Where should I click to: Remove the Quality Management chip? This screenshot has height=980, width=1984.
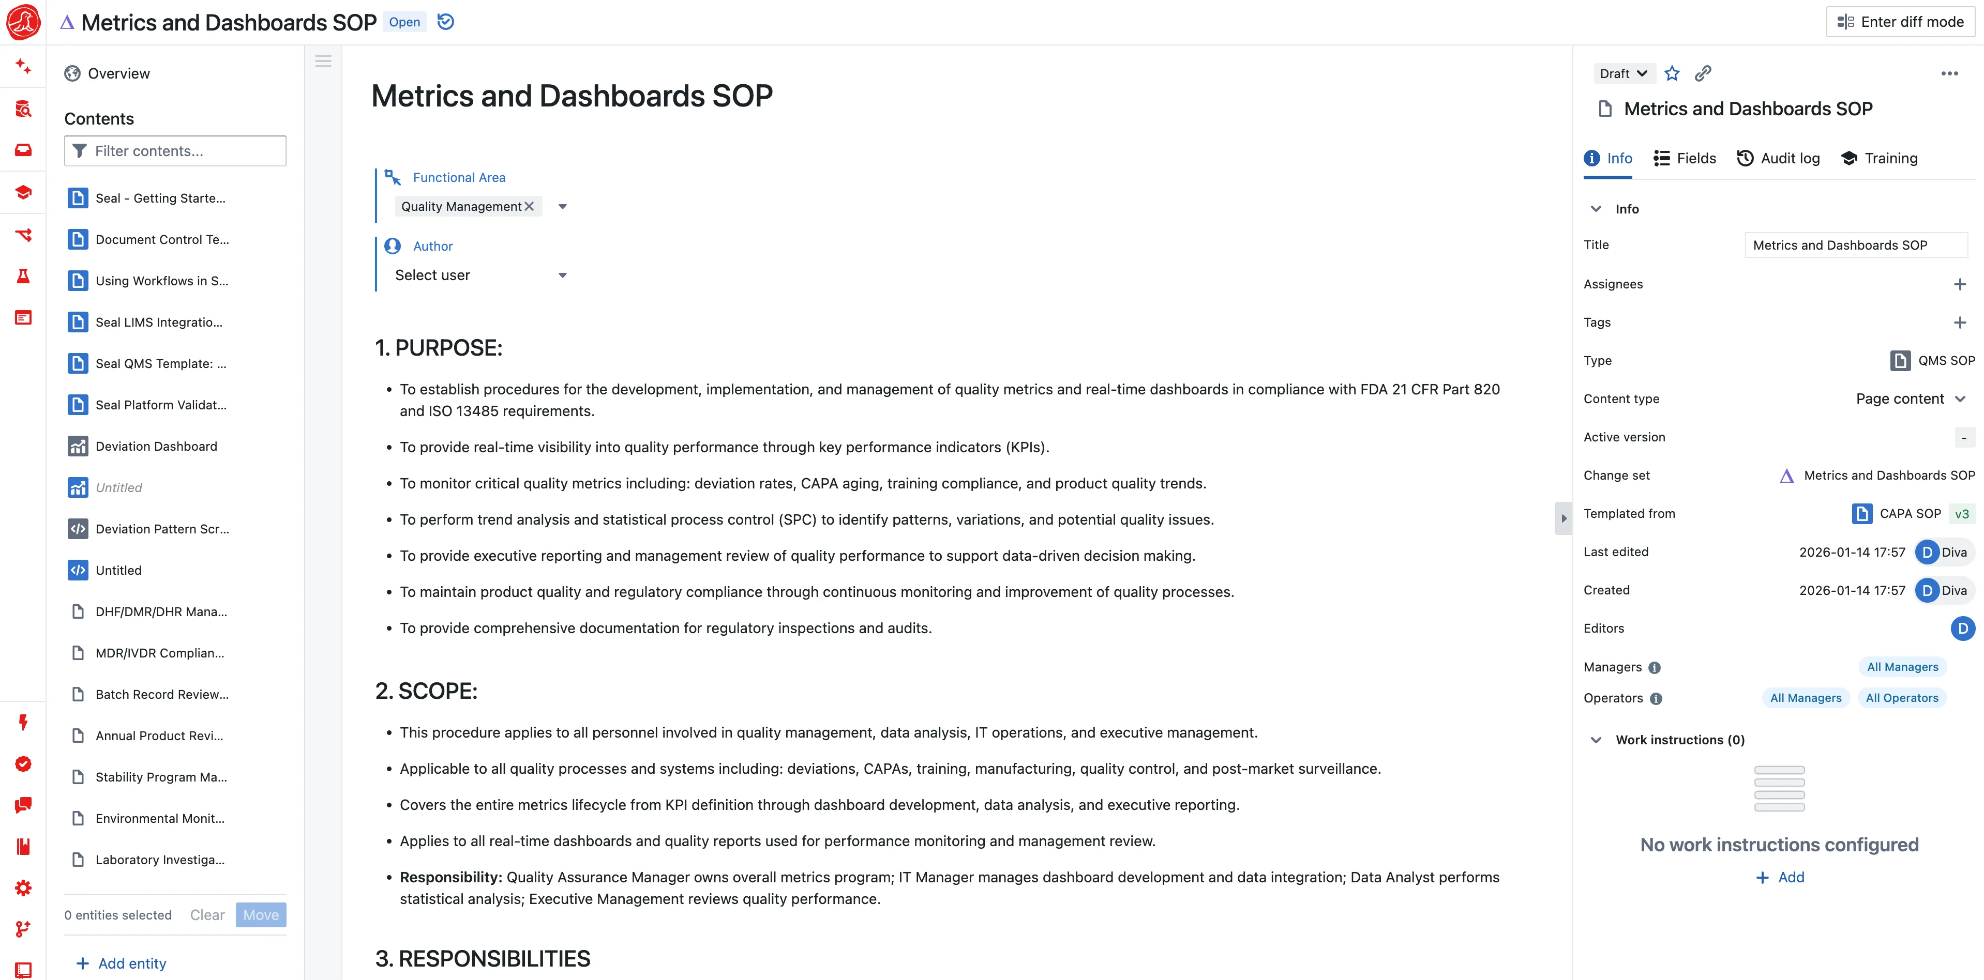529,206
